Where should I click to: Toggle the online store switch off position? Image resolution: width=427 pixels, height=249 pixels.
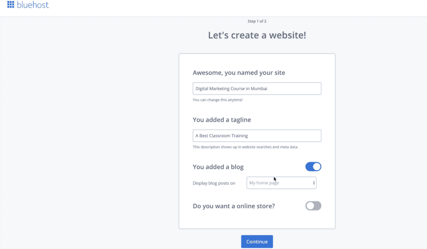(313, 206)
